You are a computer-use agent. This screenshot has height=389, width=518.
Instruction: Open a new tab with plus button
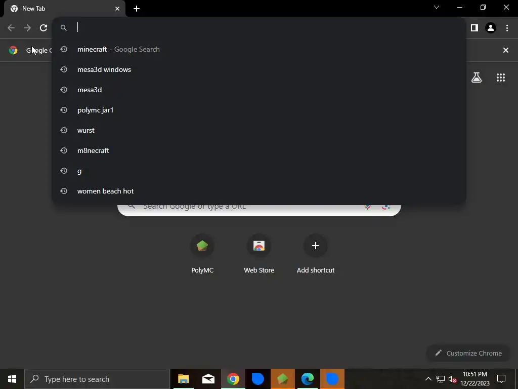(137, 9)
